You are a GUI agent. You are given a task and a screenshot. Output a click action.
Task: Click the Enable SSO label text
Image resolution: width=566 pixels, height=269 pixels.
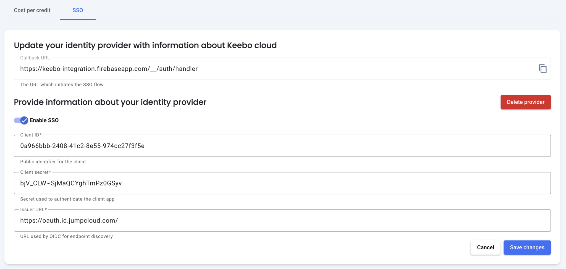(x=44, y=120)
